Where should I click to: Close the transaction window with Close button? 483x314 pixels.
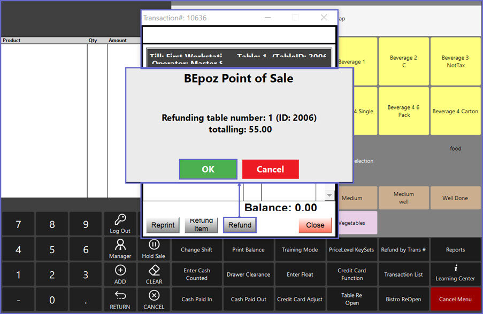tap(315, 225)
